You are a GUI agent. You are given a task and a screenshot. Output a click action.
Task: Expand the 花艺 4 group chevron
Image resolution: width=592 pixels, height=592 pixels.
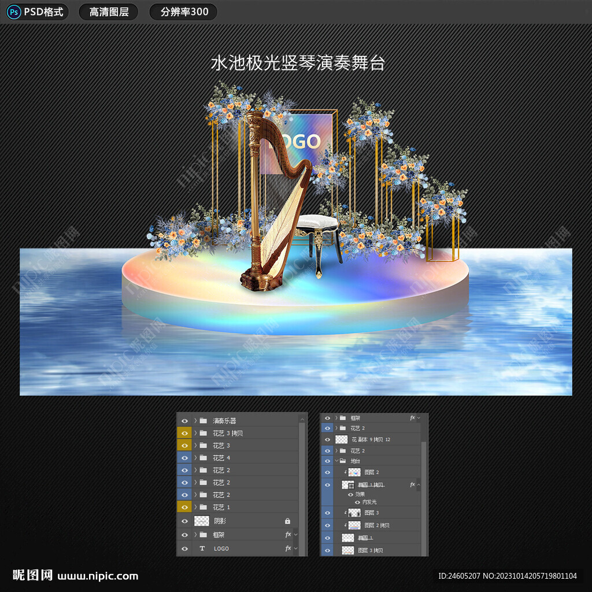pyautogui.click(x=195, y=458)
